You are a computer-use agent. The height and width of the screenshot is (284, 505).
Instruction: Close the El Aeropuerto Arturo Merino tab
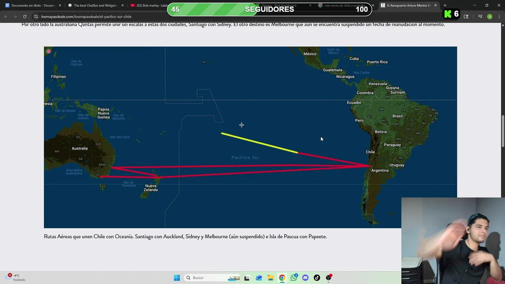point(436,6)
